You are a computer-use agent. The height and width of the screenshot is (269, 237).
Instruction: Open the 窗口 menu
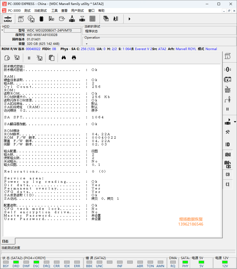click(x=91, y=11)
